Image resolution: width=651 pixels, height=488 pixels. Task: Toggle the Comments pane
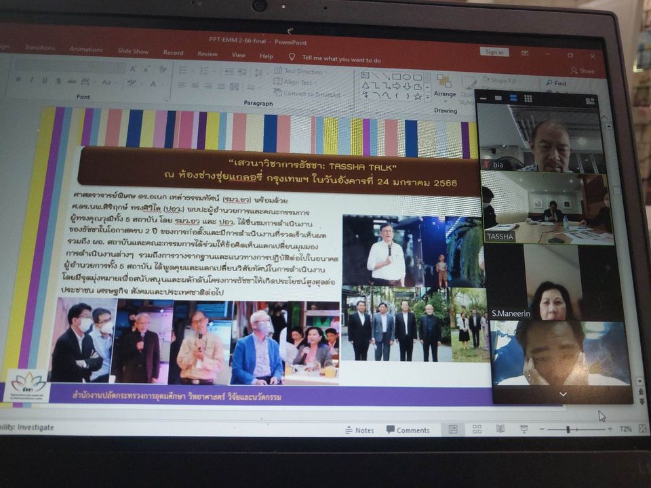coord(408,430)
